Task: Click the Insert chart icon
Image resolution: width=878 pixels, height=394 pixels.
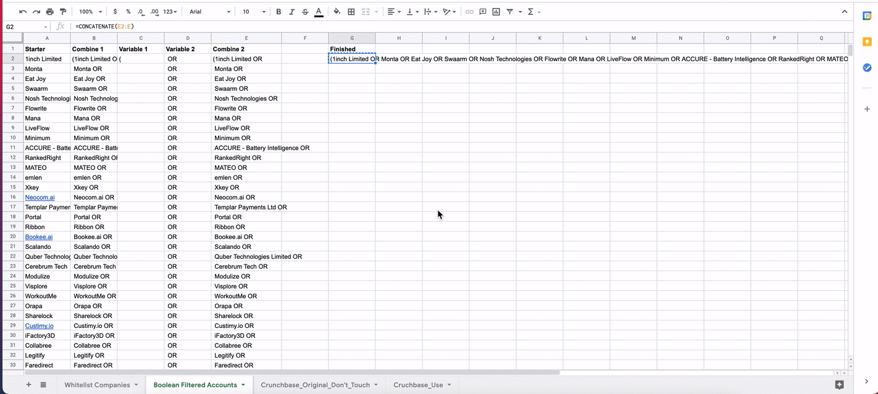Action: click(496, 12)
